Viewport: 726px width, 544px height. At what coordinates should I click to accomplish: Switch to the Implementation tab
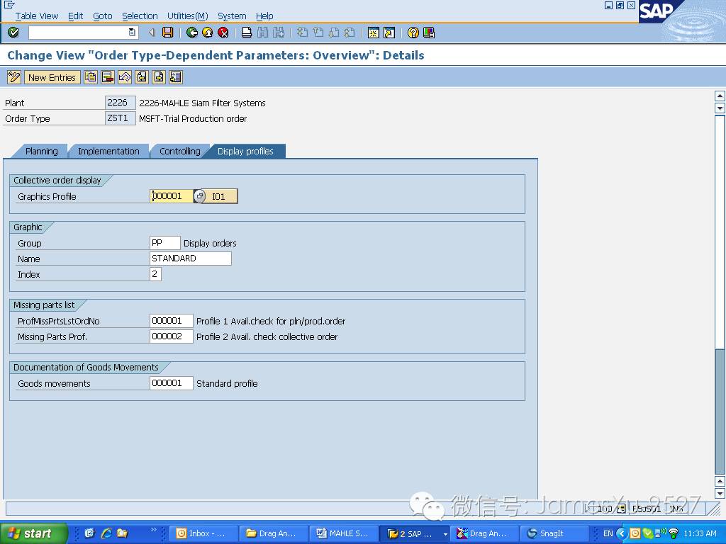pyautogui.click(x=108, y=152)
